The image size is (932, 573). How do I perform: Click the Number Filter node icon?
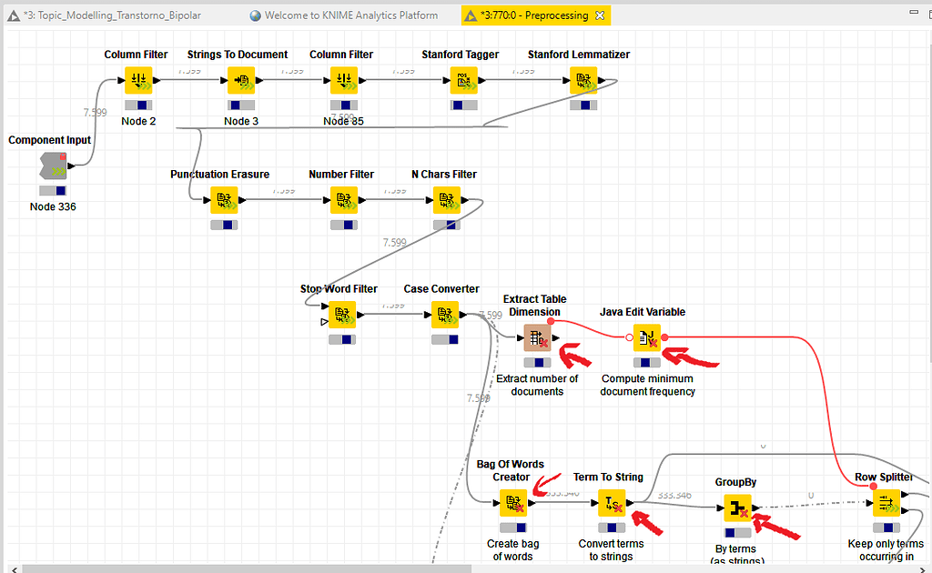click(x=343, y=200)
